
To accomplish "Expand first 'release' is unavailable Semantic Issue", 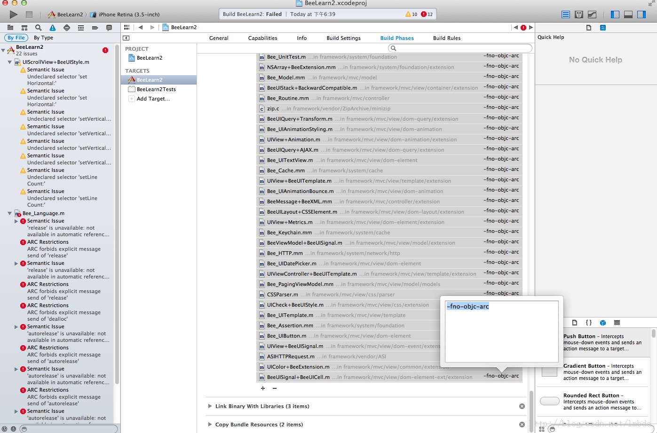I will click(16, 221).
